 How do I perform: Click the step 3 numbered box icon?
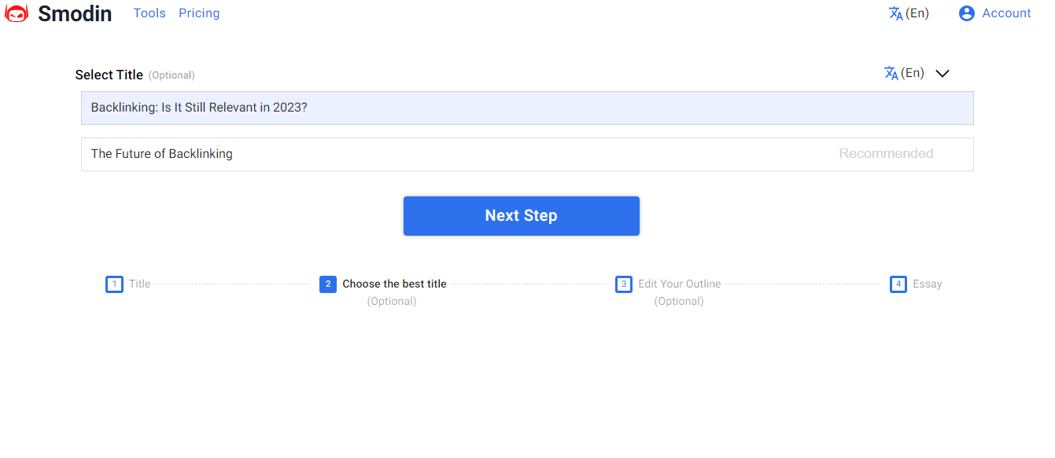pos(624,284)
